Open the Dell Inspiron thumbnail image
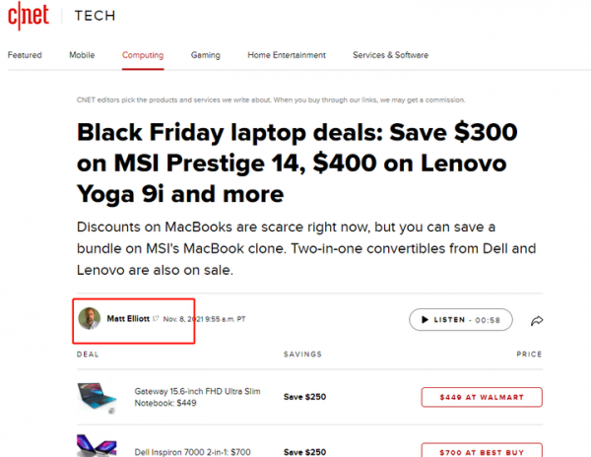This screenshot has width=591, height=457. click(98, 445)
